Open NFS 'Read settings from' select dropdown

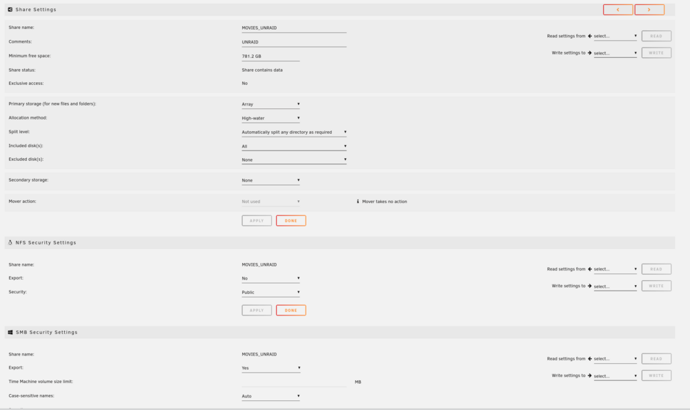pos(615,269)
